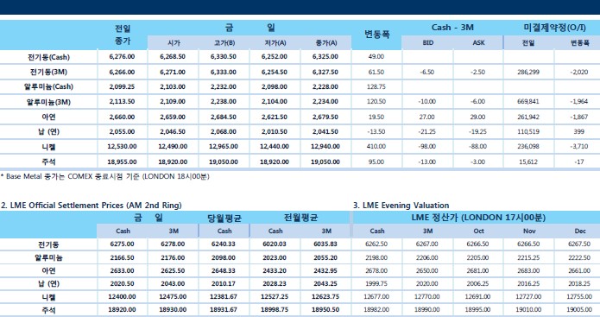Viewport: 600px width, 317px height.
Task: Click the 전월평균 header
Action: point(300,218)
